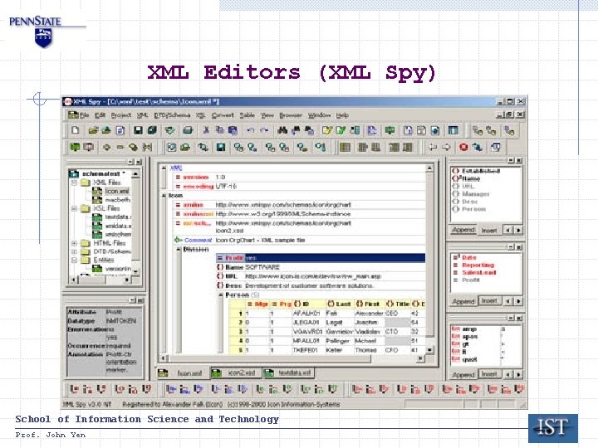This screenshot has height=448, width=598.
Task: Click the schematest project root icon
Action: (74, 173)
